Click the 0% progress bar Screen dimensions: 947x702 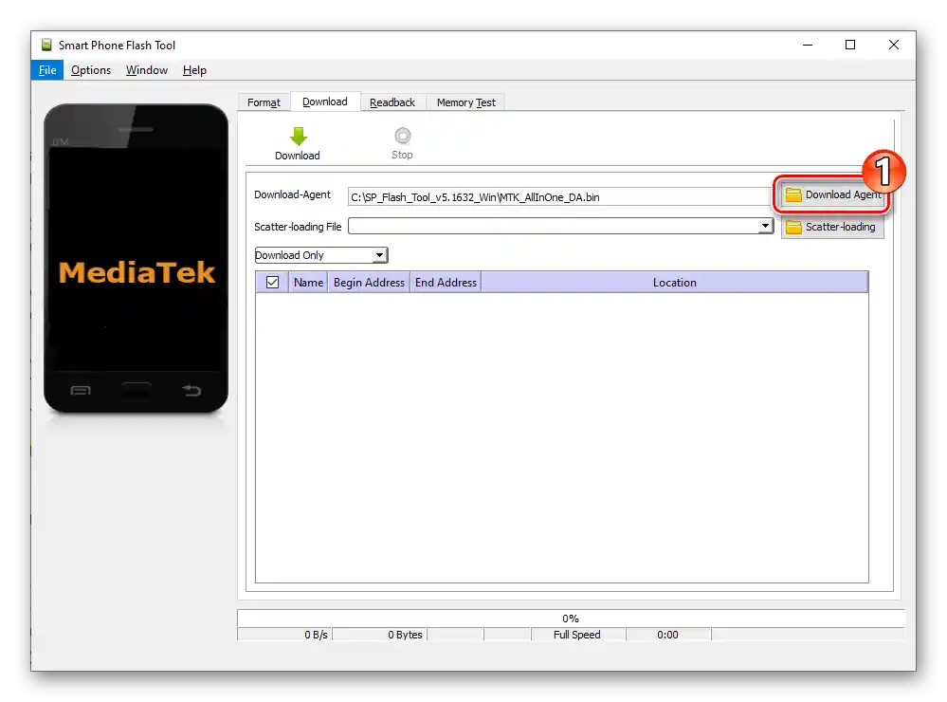(570, 618)
